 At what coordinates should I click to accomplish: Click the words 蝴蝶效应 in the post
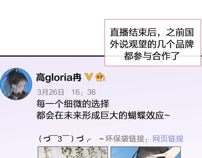146,115
